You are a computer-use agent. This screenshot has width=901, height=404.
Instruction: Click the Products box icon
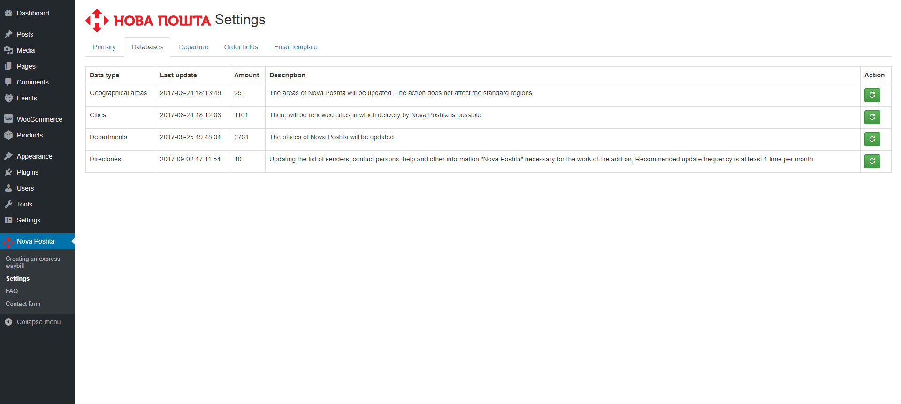click(8, 135)
